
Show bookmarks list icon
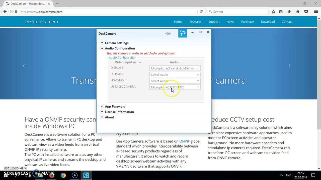click(x=281, y=11)
